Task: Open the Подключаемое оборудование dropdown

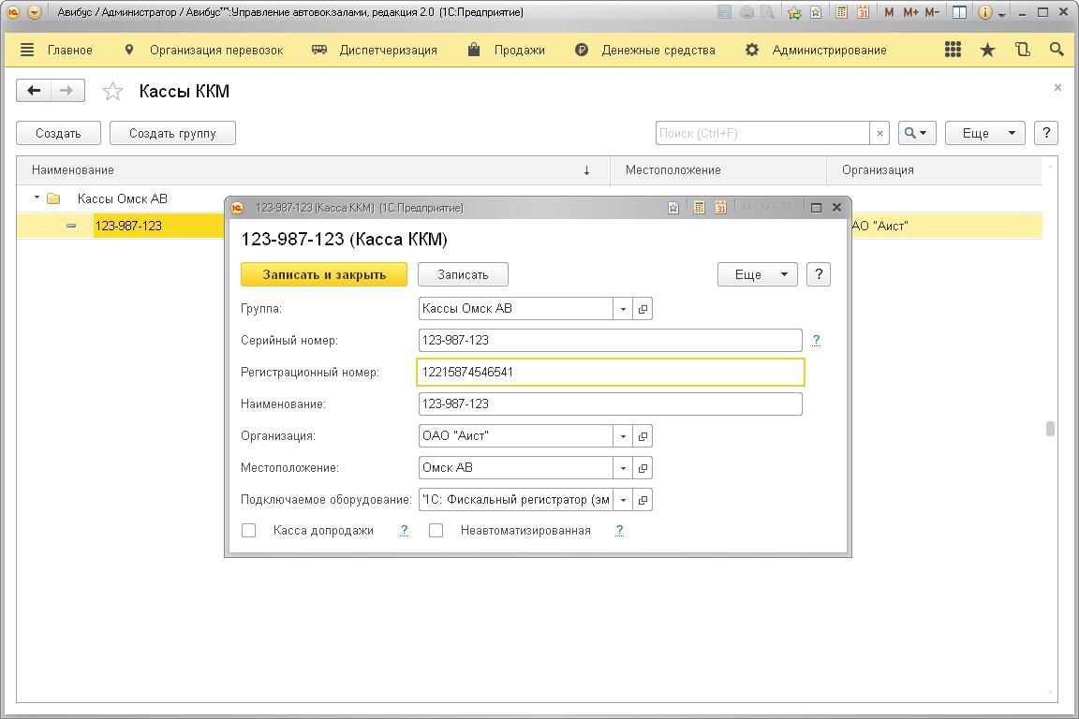Action: [x=624, y=500]
